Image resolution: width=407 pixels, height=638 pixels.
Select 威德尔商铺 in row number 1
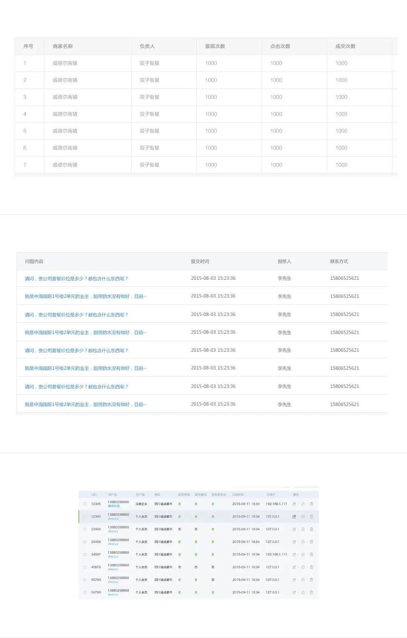65,63
